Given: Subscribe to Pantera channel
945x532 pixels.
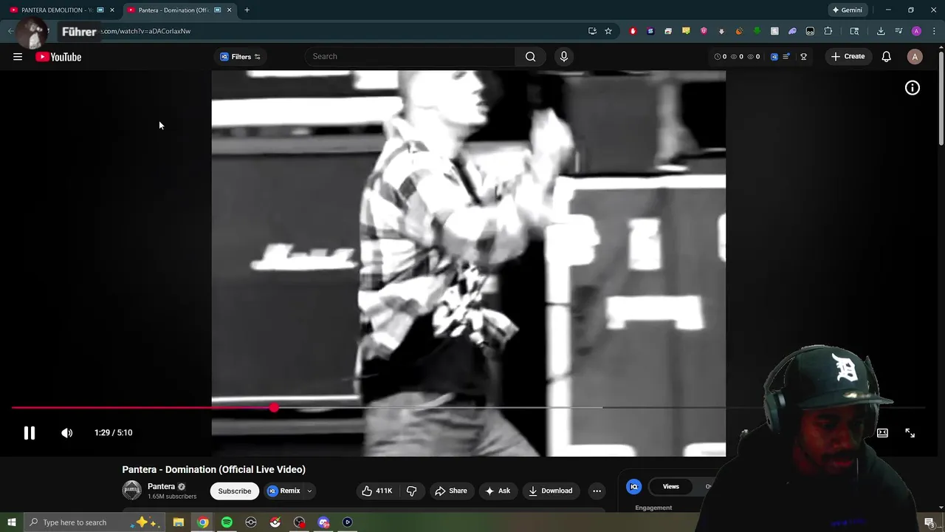Looking at the screenshot, I should 235,491.
